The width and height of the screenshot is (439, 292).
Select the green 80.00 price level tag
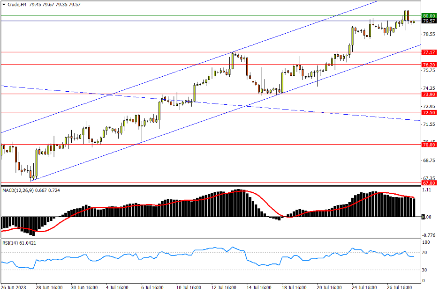[x=429, y=15]
